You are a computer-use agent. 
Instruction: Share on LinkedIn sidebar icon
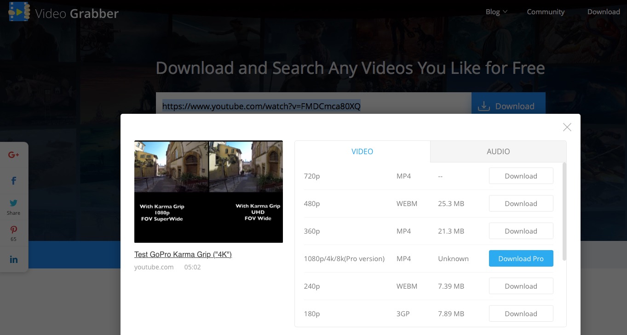14,259
